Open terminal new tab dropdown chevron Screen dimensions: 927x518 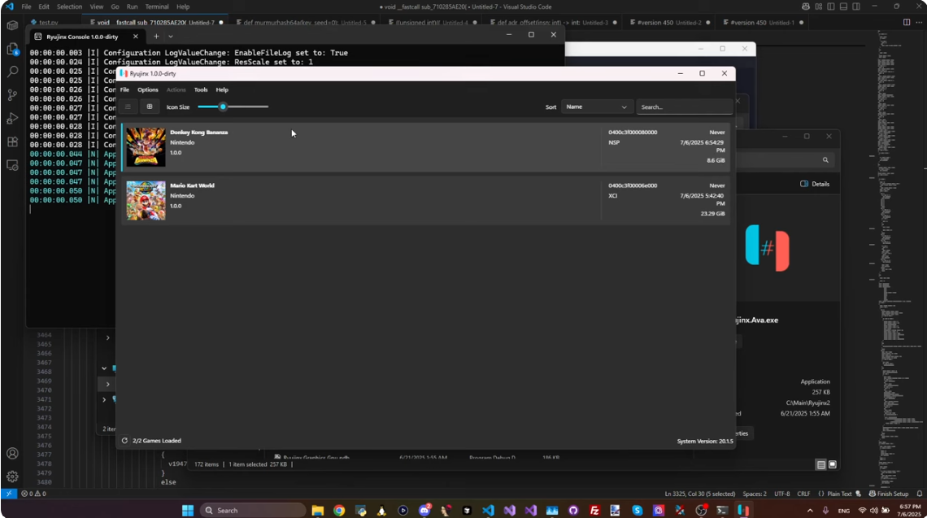coord(171,37)
